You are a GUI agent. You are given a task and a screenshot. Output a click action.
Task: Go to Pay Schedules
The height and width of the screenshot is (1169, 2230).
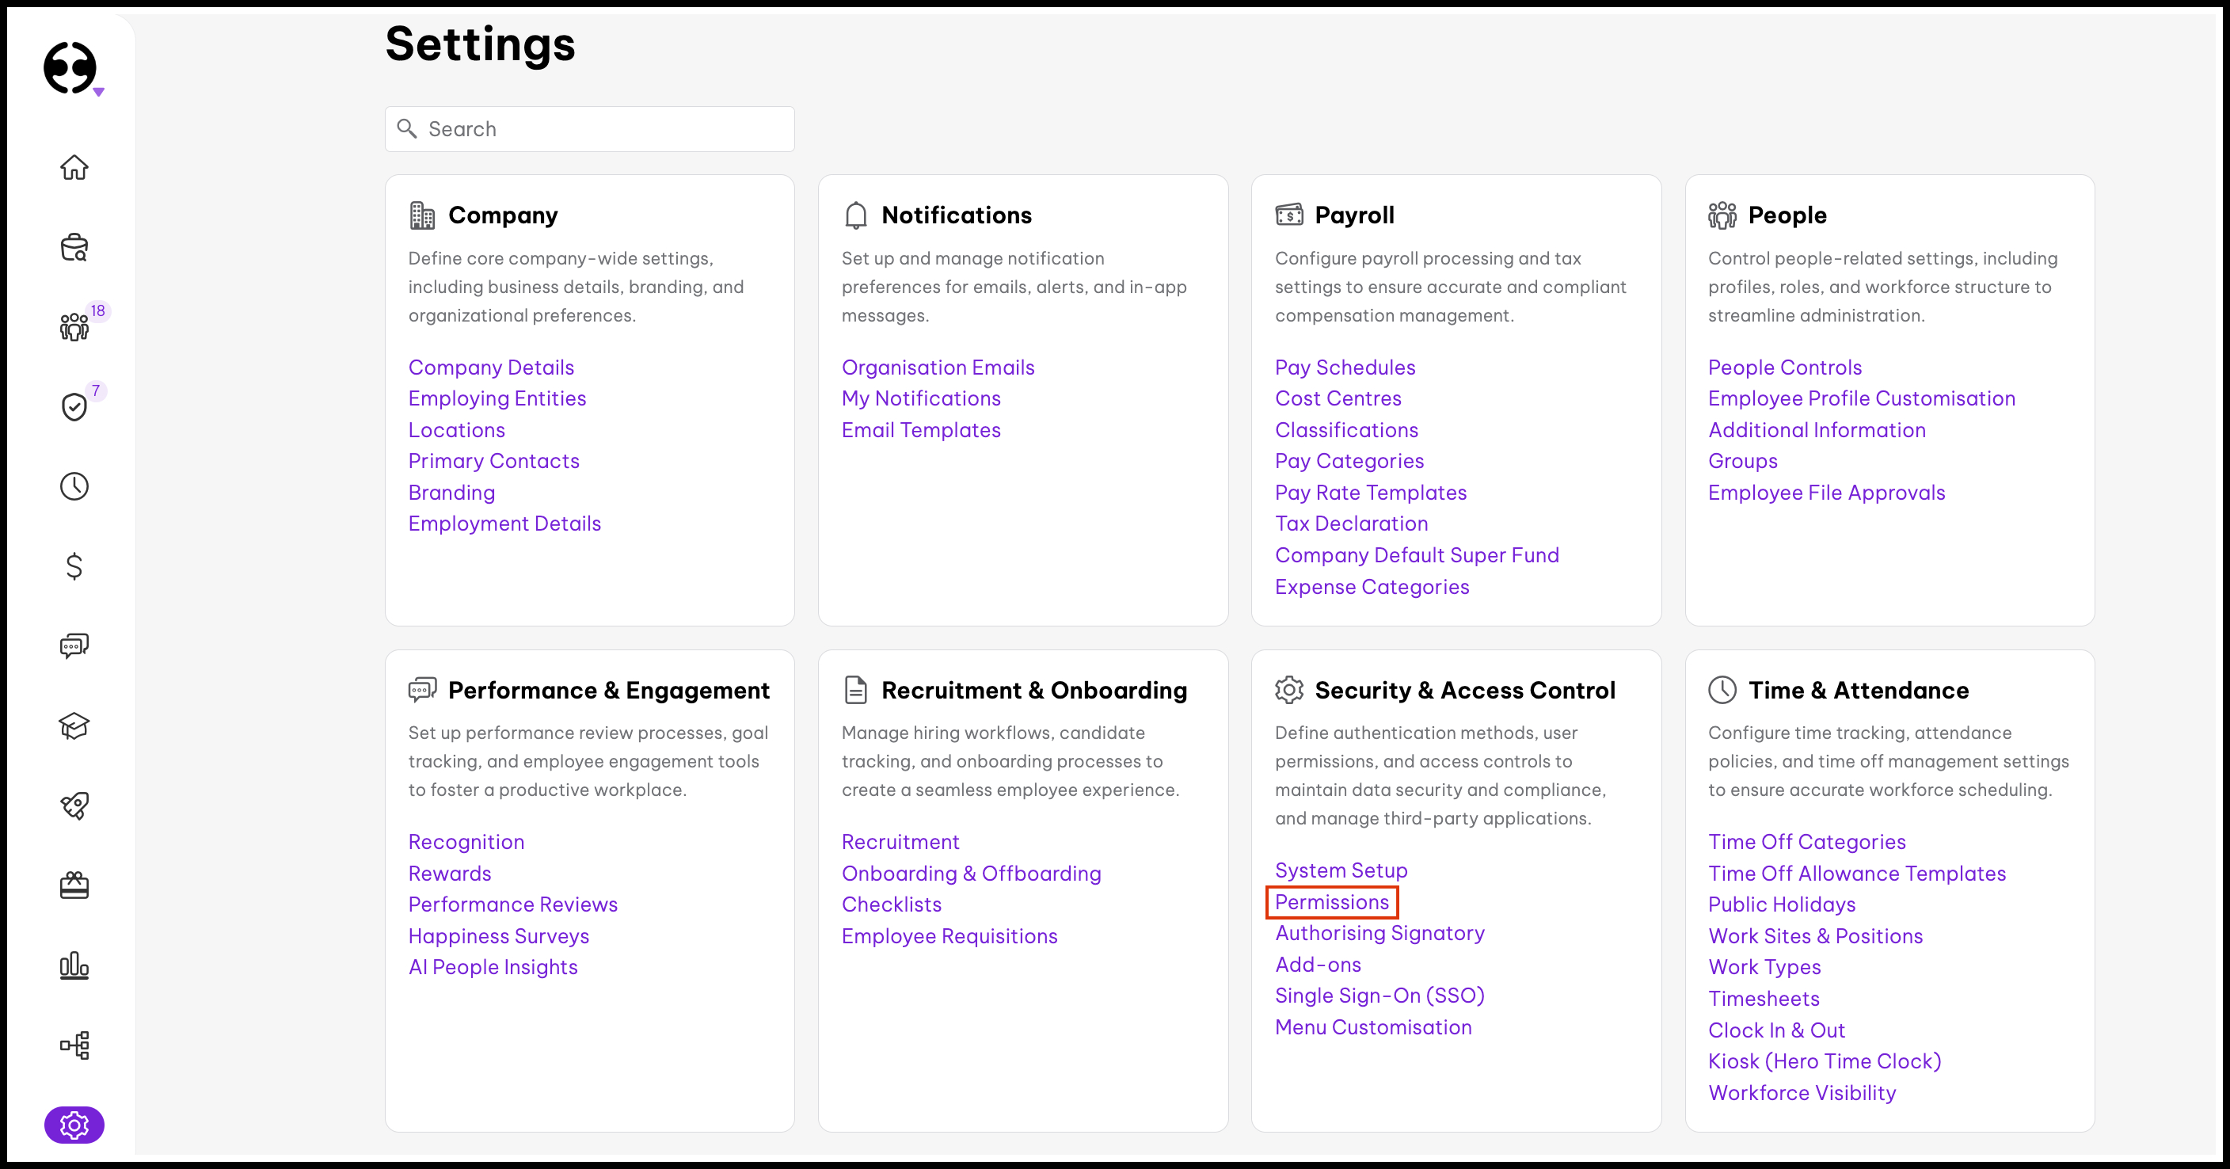click(x=1345, y=367)
